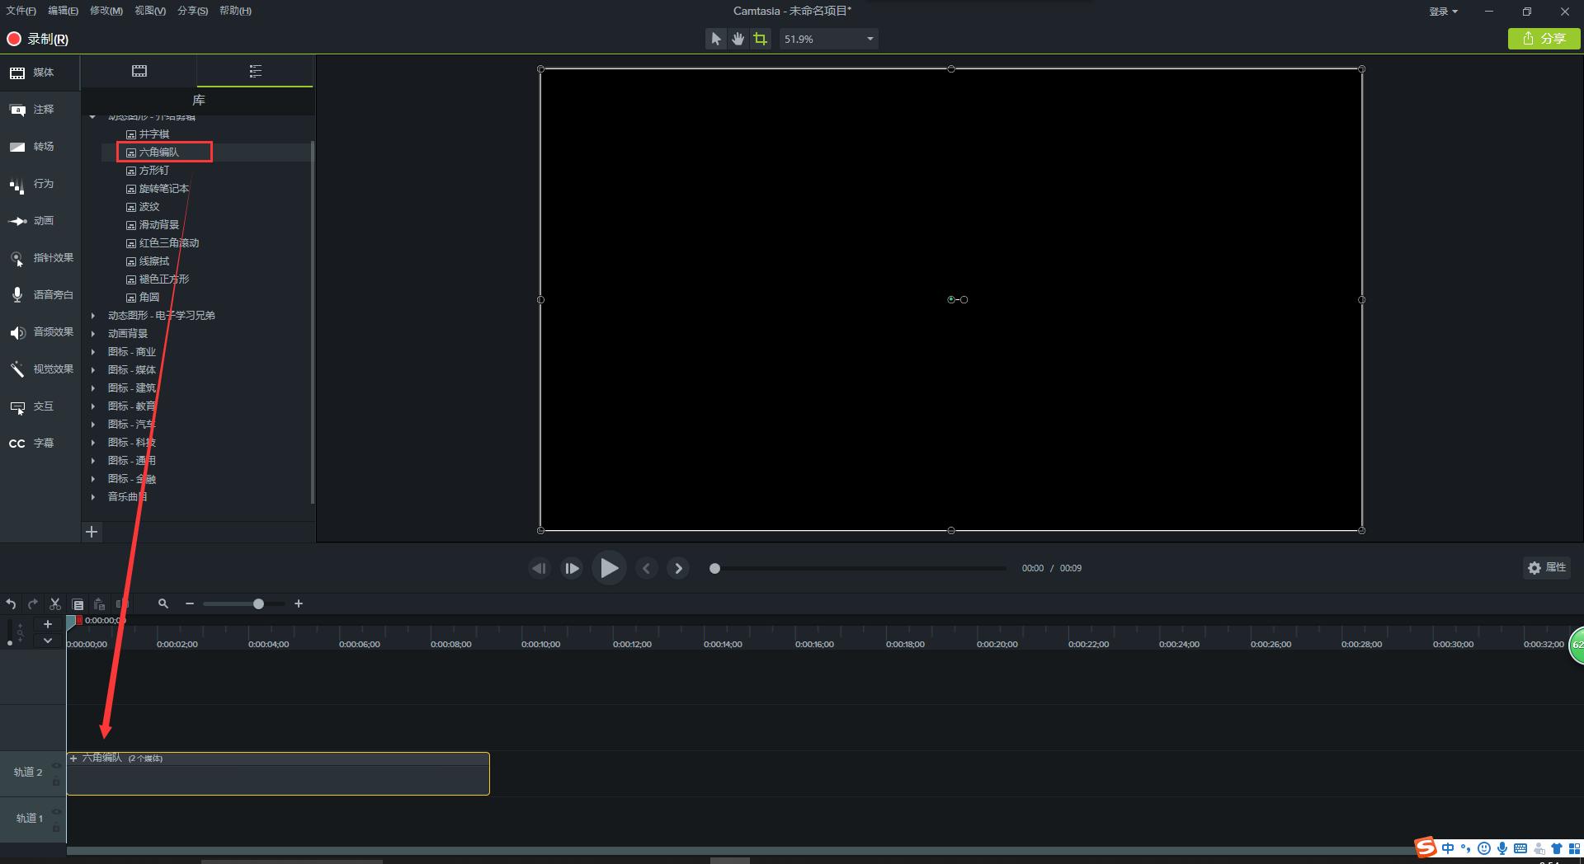Screen dimensions: 1584x864
Task: Toggle visibility eye on 轨道 2
Action: point(56,766)
